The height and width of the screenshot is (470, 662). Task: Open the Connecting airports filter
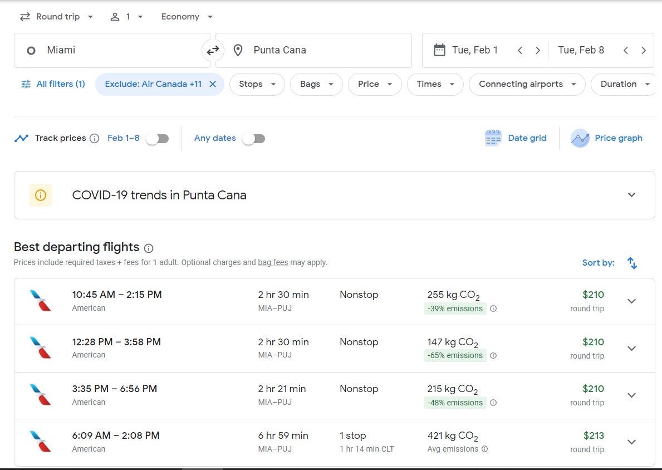(x=527, y=84)
